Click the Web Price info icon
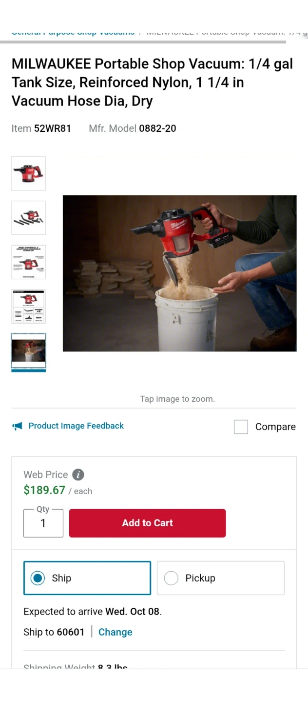Screen dimensions: 308x703 (78, 475)
